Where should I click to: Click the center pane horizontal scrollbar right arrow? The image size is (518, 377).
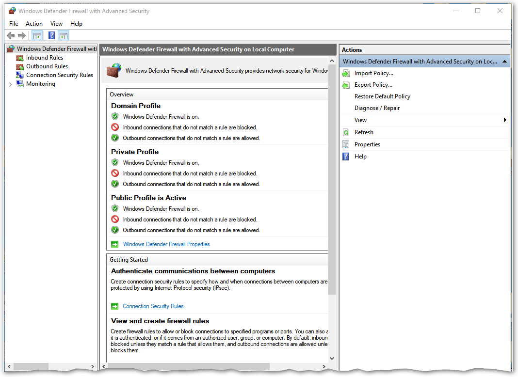(x=324, y=366)
